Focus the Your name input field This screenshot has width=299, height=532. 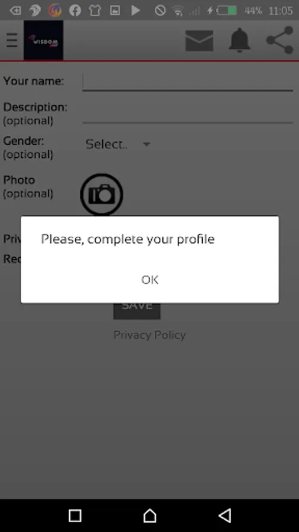point(187,82)
